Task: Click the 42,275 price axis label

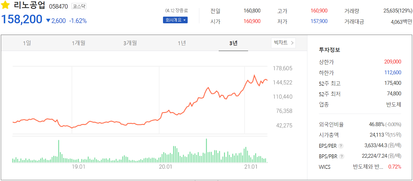Action: pos(284,126)
